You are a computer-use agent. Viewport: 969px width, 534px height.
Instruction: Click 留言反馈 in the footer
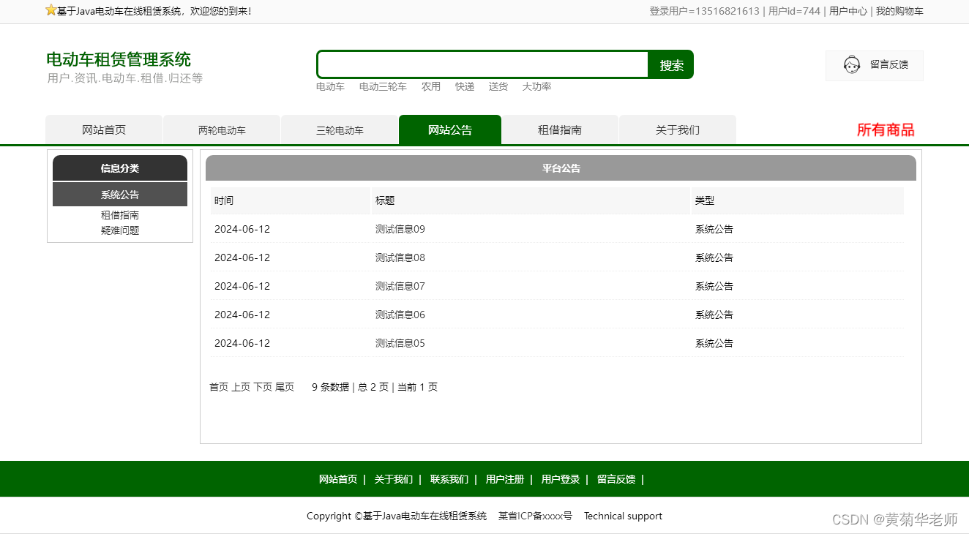tap(616, 479)
